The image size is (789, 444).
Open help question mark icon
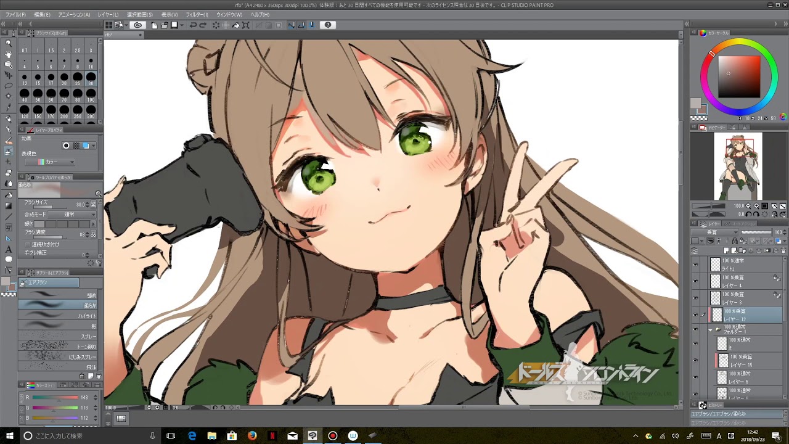tap(328, 25)
